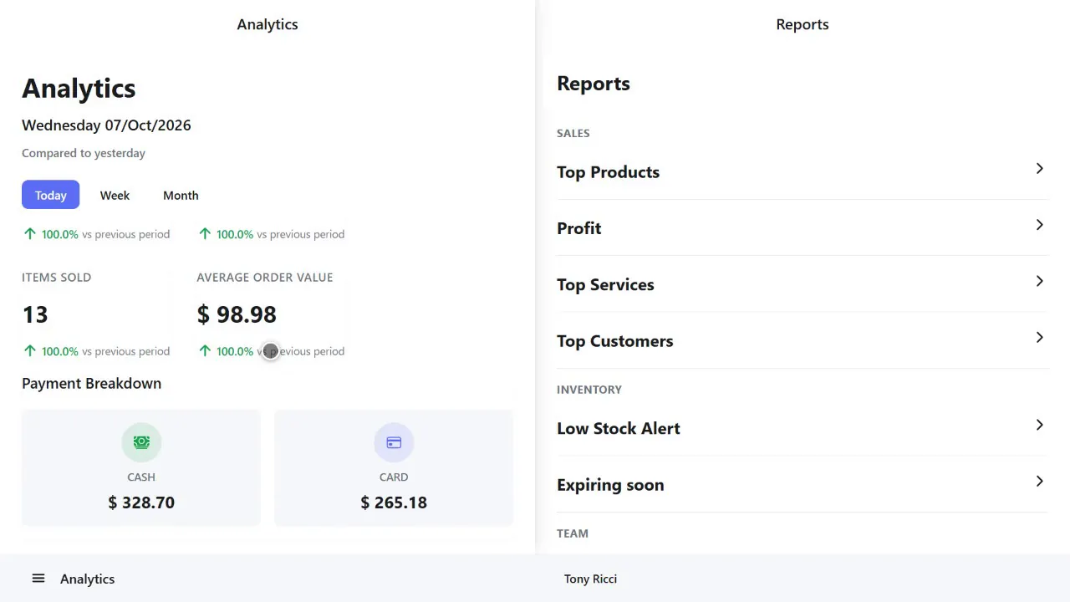Image resolution: width=1070 pixels, height=602 pixels.
Task: Click the TEAM section label
Action: 573,533
